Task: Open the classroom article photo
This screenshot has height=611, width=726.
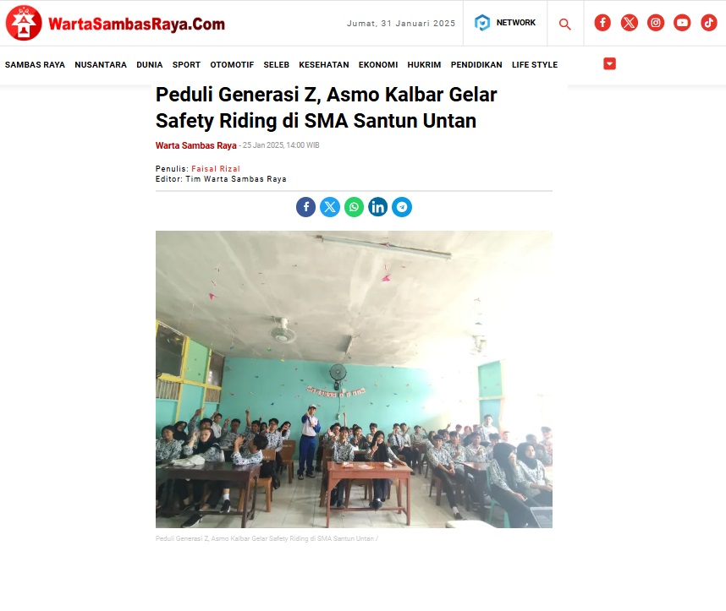Action: (x=354, y=379)
